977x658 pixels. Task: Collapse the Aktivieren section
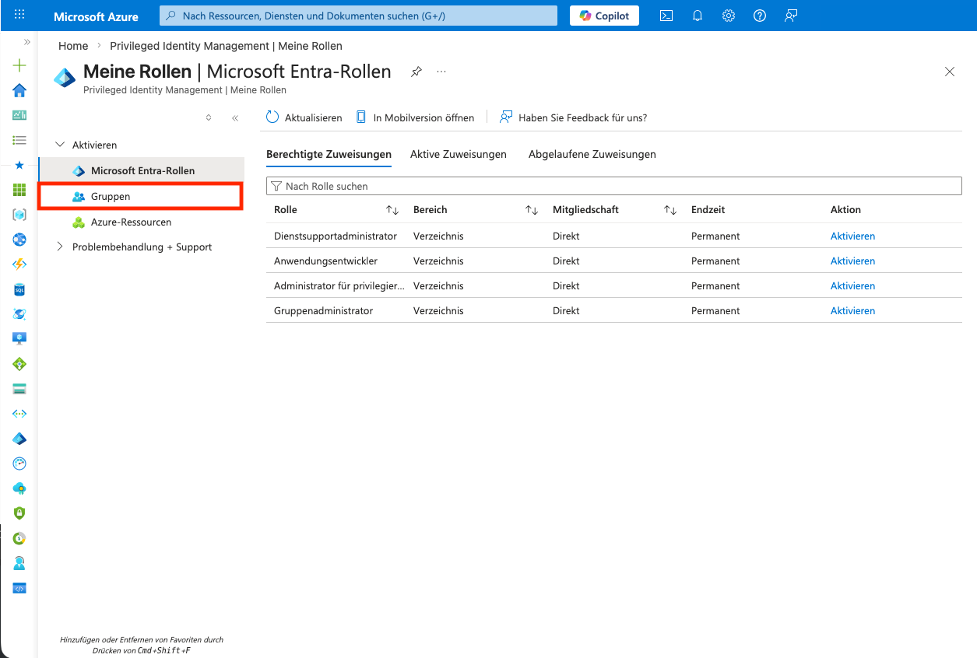(61, 145)
